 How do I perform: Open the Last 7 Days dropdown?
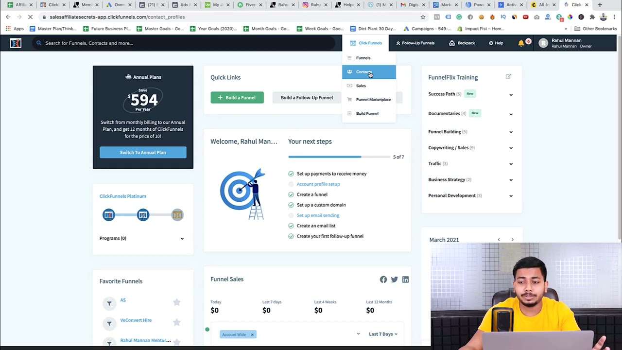383,334
